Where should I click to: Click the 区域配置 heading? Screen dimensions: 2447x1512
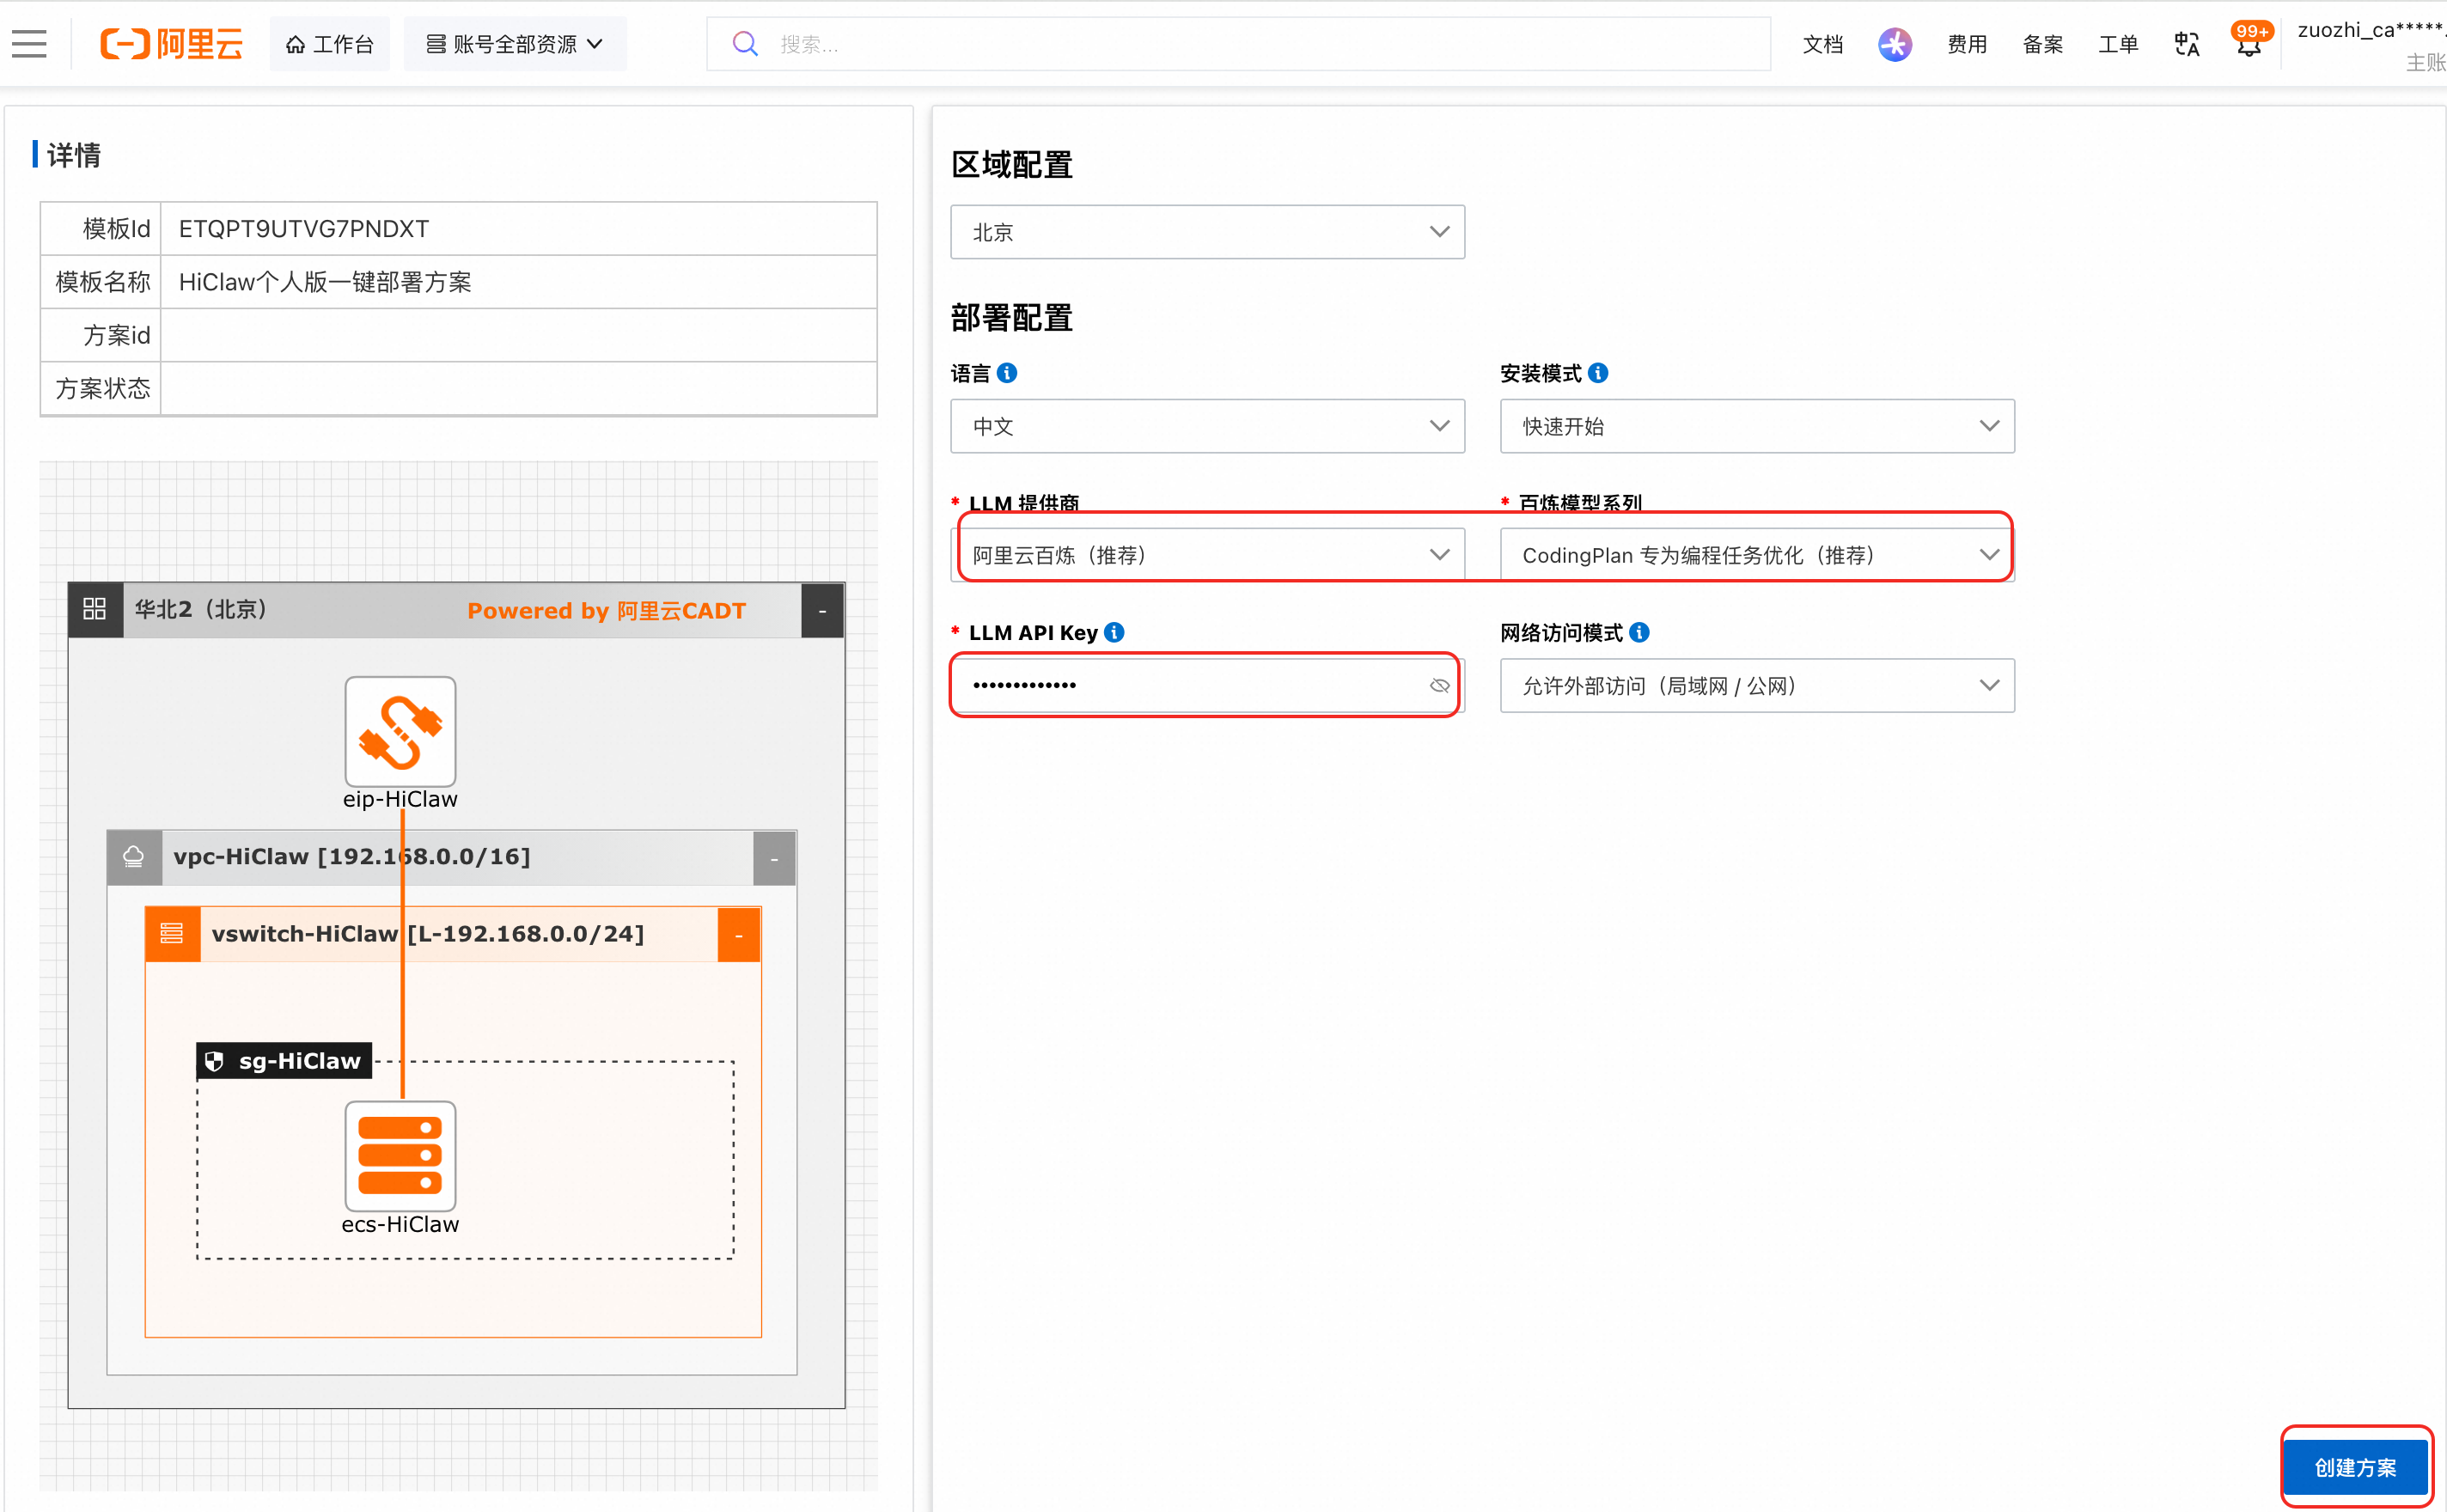(1011, 164)
